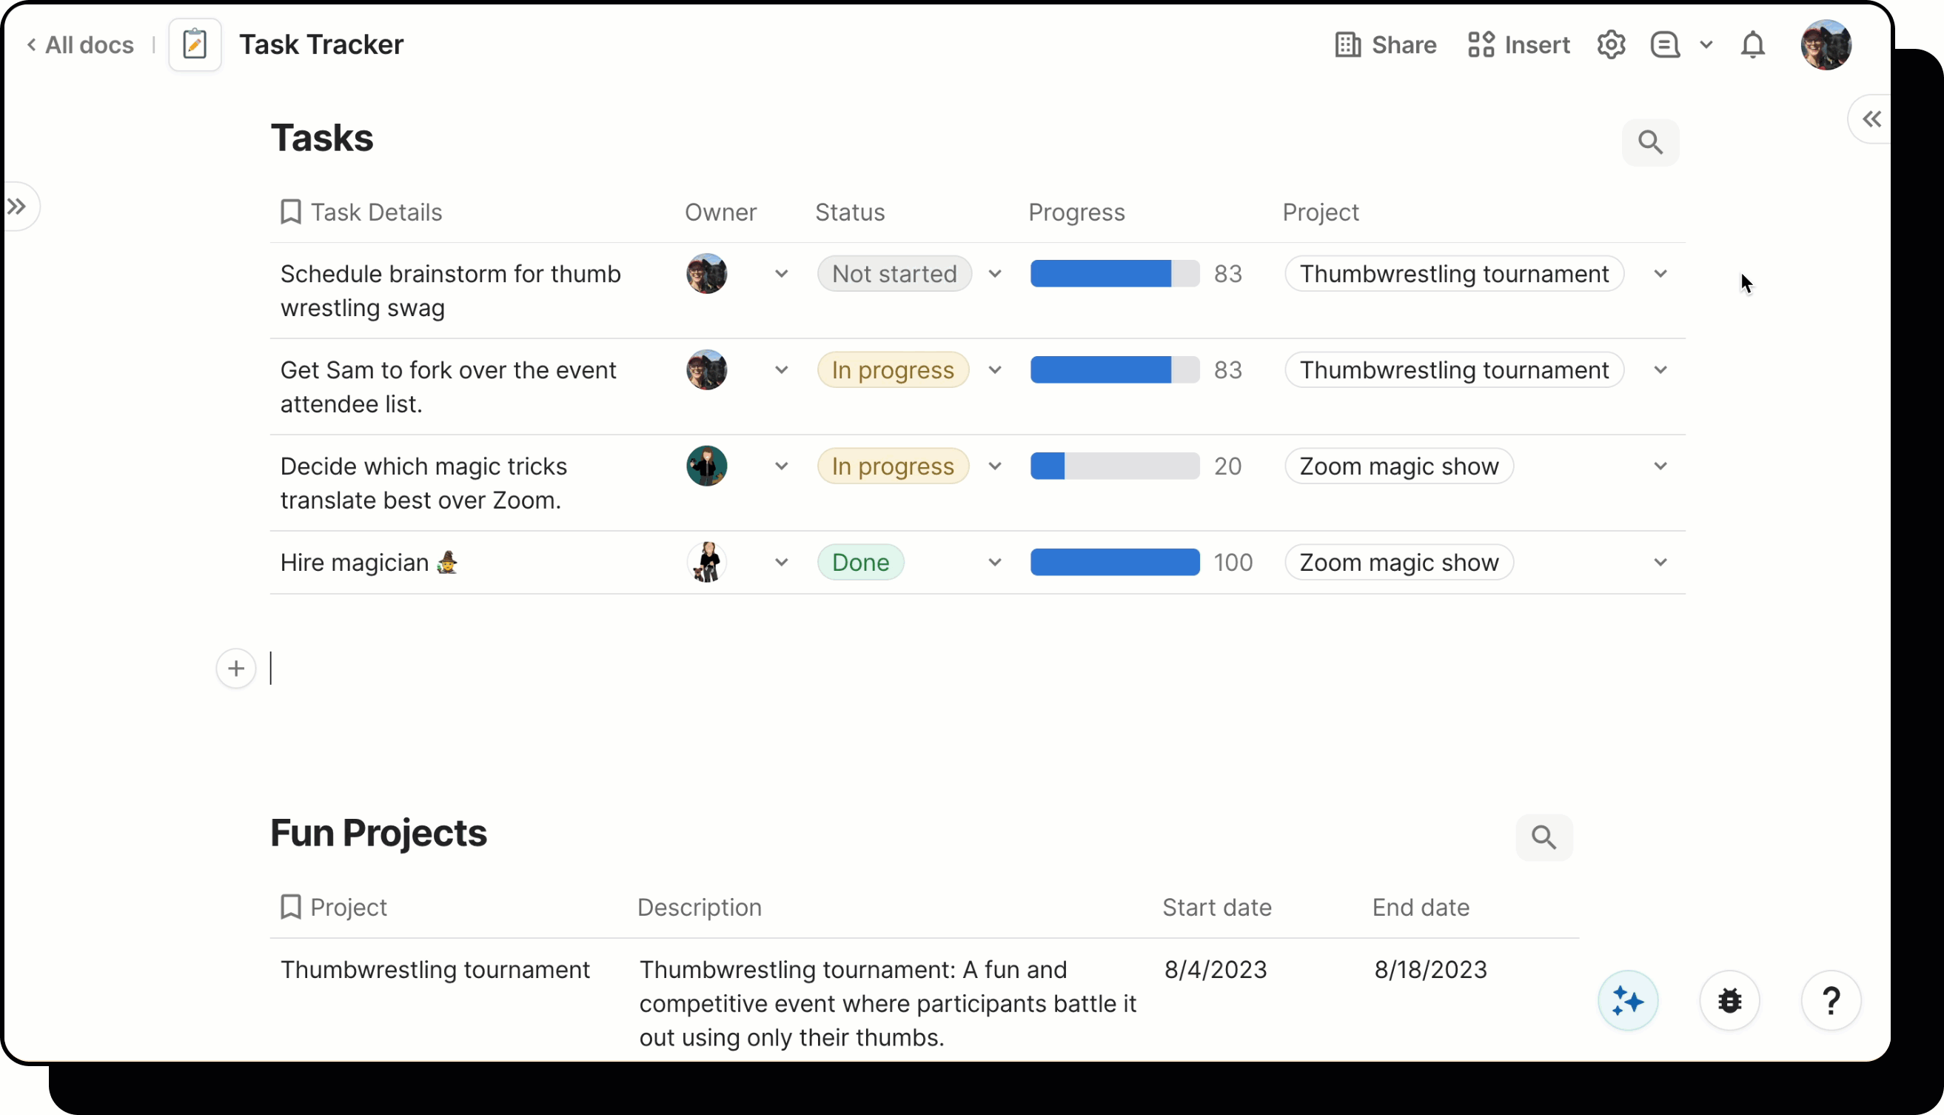
Task: Click In progress chip in Get Sam row
Action: click(x=893, y=371)
